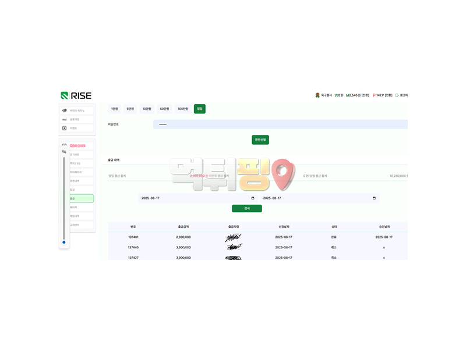Screen dimensions: 466x349
Task: Open the start date calendar icon
Action: (x=253, y=198)
